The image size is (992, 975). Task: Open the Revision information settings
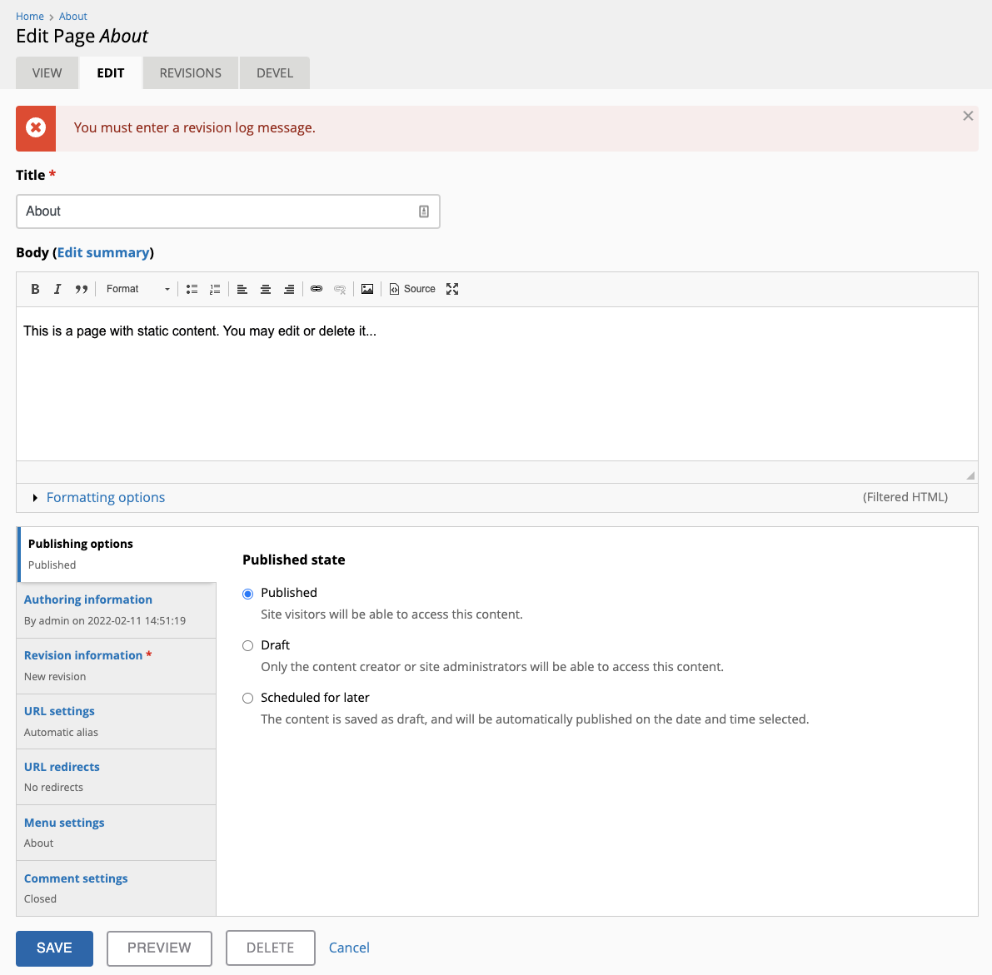(82, 654)
